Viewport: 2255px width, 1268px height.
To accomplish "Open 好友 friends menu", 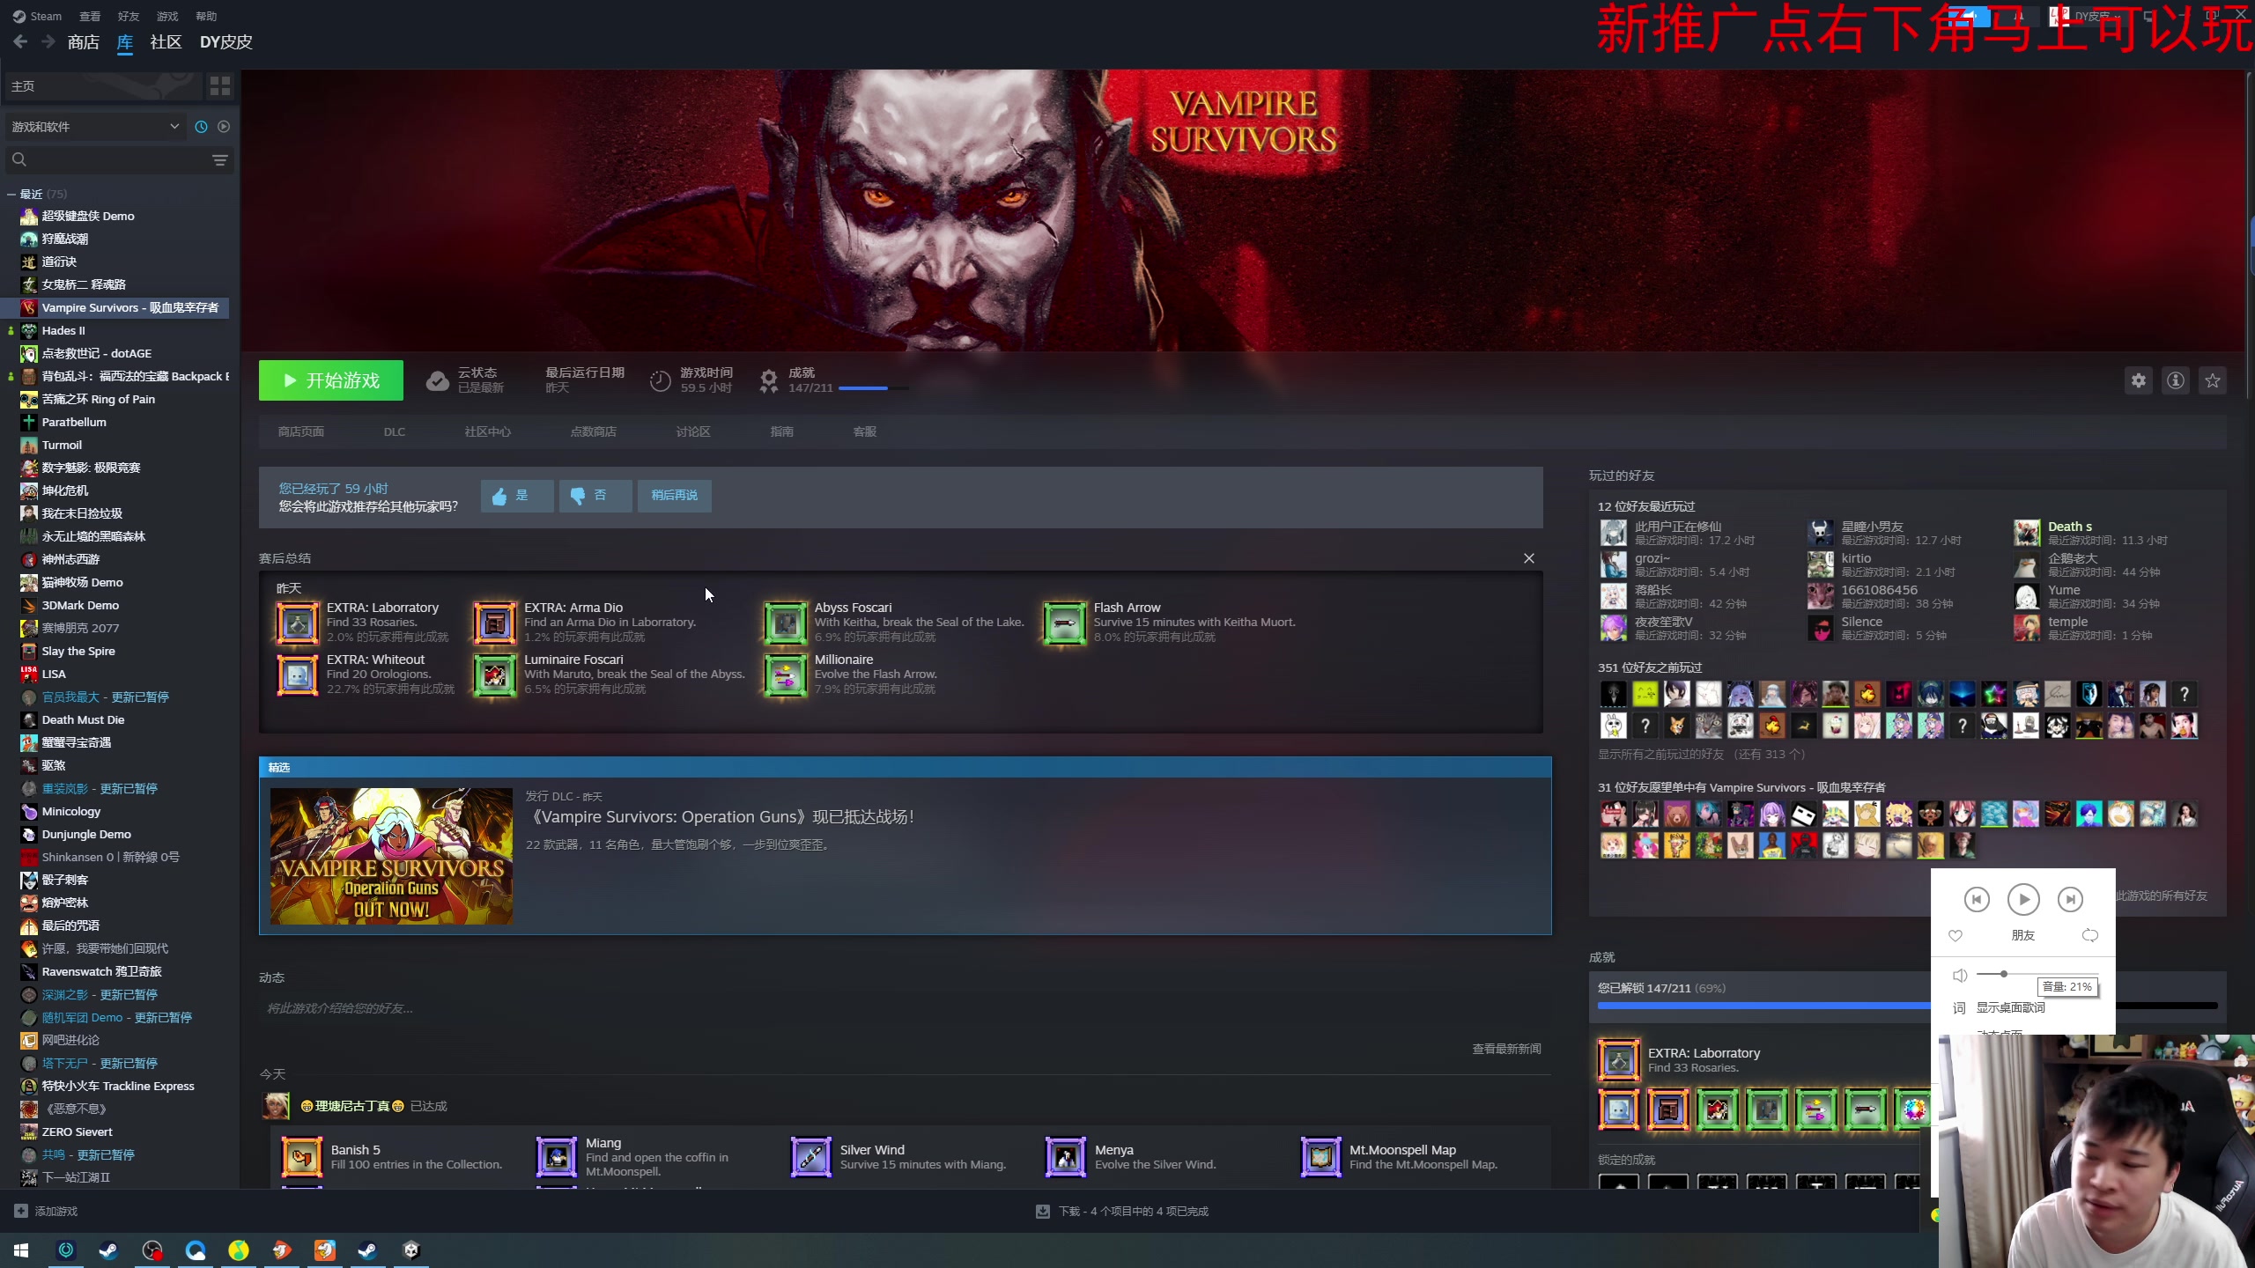I will tap(129, 16).
